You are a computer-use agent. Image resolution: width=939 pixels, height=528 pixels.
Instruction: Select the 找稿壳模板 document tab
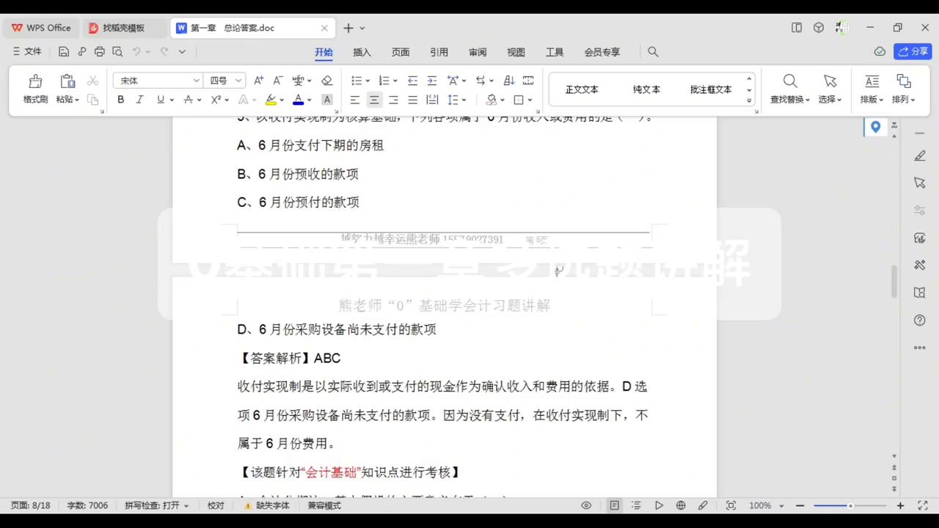click(123, 28)
